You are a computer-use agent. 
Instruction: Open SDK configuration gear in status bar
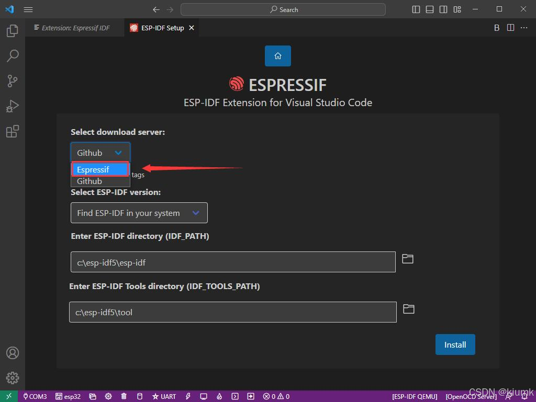point(108,396)
